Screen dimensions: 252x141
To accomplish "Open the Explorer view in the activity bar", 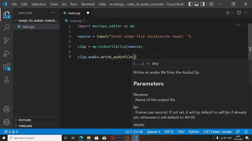I will point(6,15).
